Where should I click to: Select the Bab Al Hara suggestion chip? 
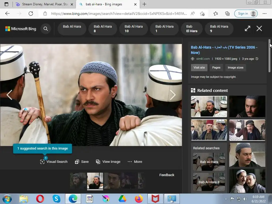coord(72,29)
